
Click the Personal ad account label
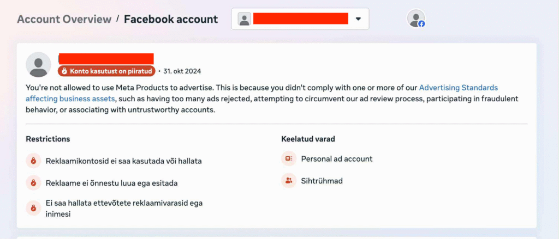coord(337,159)
